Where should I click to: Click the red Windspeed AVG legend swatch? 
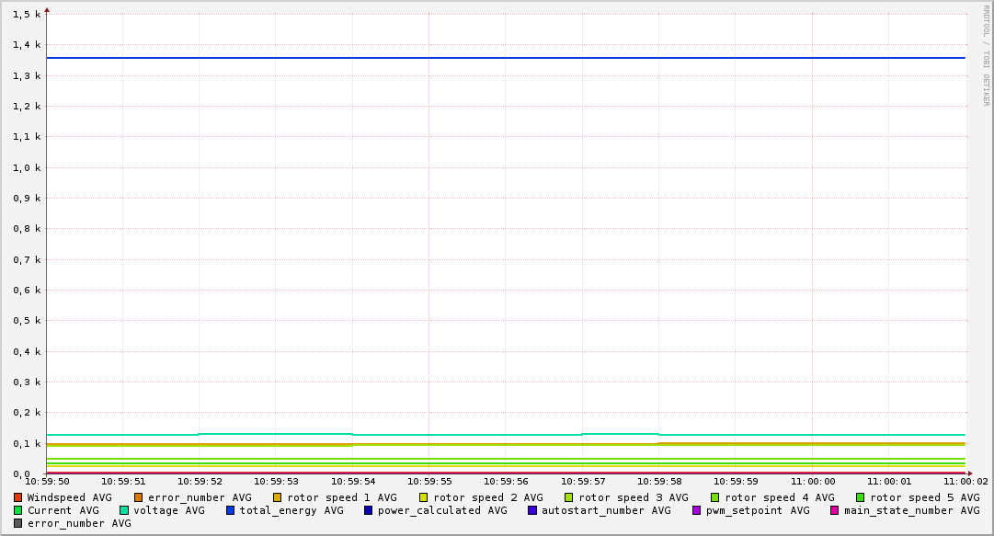[18, 497]
